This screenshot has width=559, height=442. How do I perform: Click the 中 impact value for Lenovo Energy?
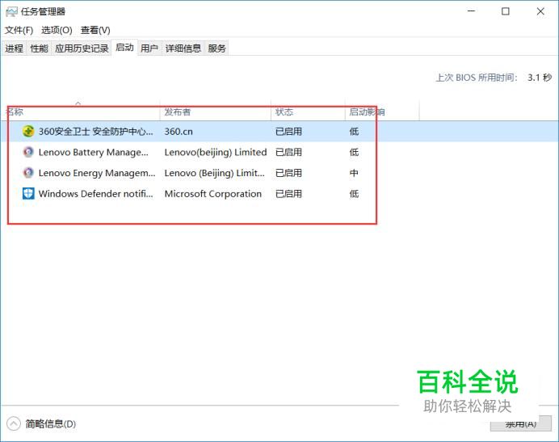pyautogui.click(x=354, y=173)
